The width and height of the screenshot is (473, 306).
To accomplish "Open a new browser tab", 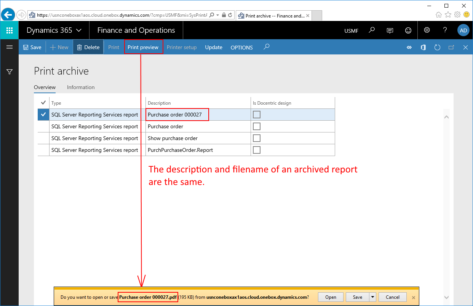I will point(317,16).
